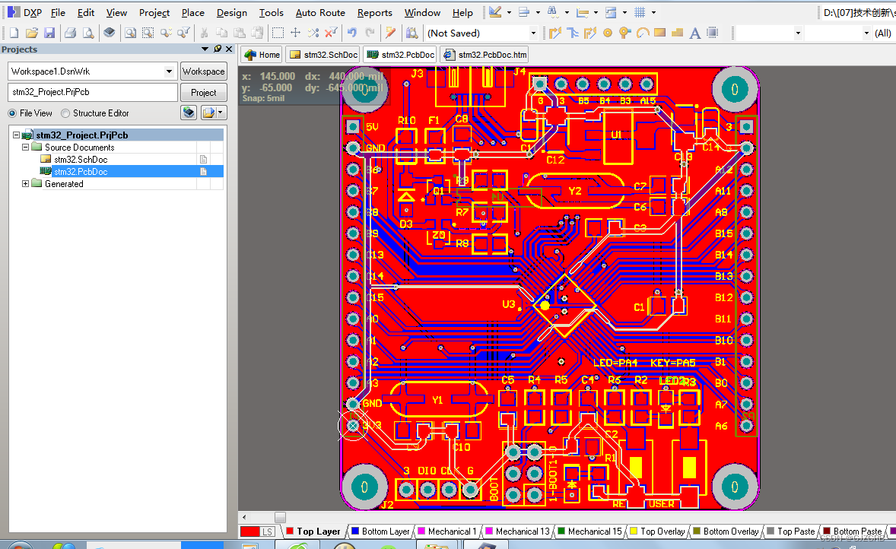Collapse the Source Documents tree folder

coord(25,148)
